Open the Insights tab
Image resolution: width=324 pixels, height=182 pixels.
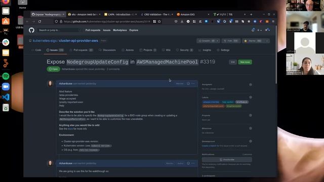pos(205,50)
